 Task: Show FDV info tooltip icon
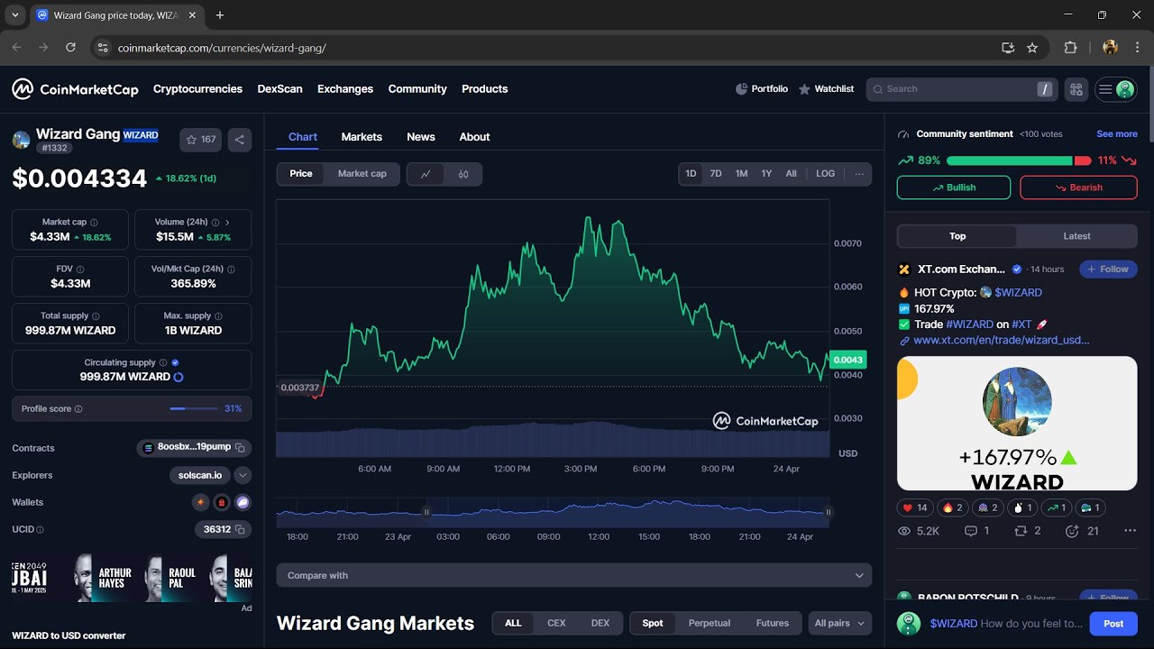coord(80,269)
